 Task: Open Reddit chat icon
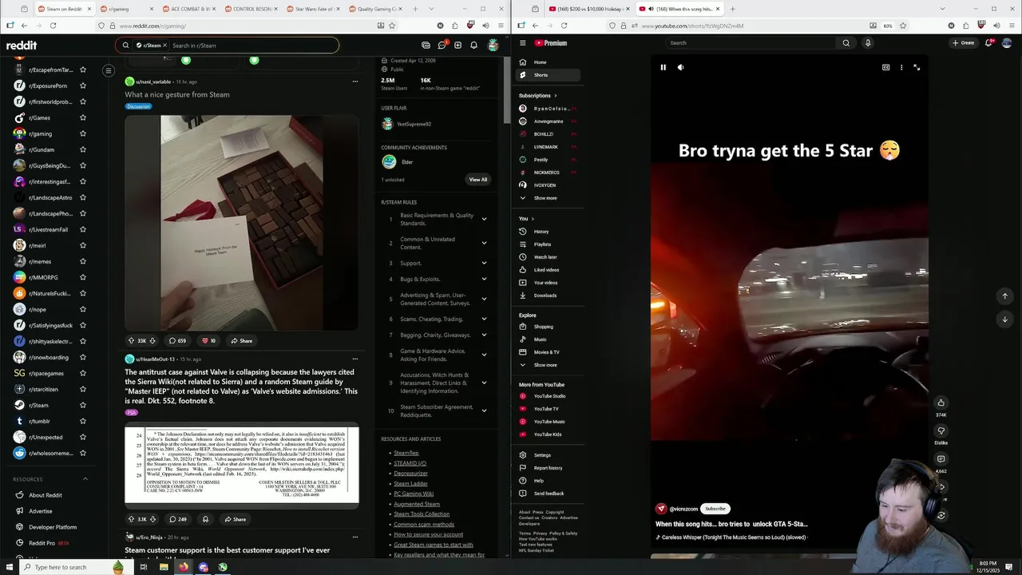[x=442, y=46]
